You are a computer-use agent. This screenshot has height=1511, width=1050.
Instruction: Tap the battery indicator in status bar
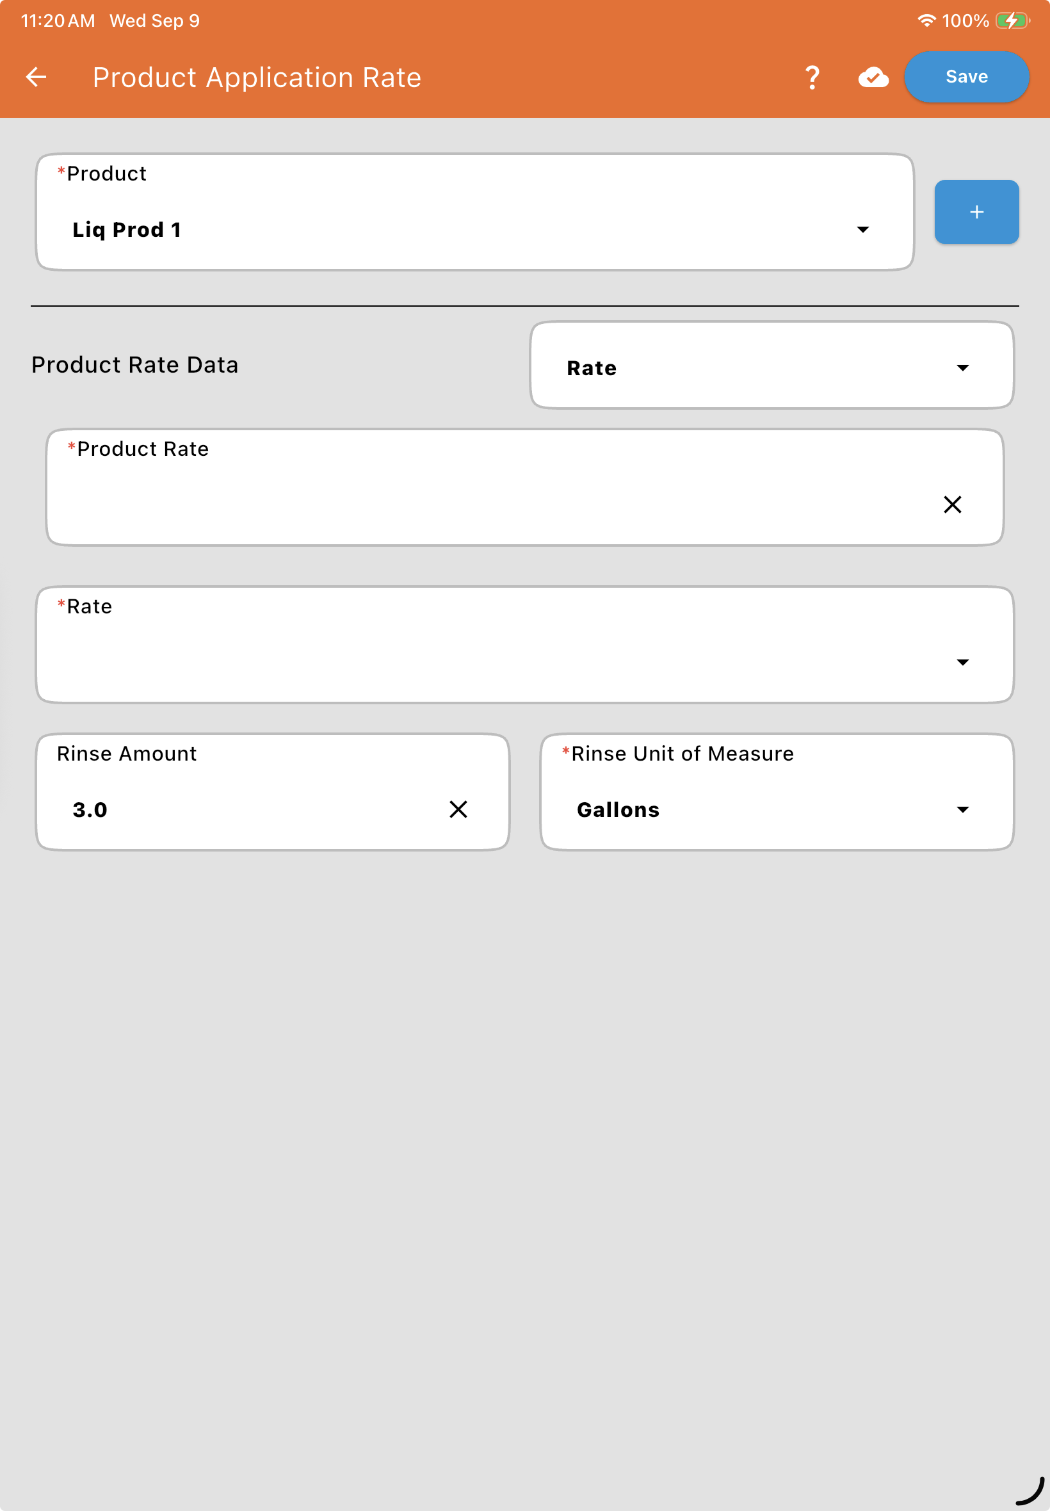click(1012, 21)
